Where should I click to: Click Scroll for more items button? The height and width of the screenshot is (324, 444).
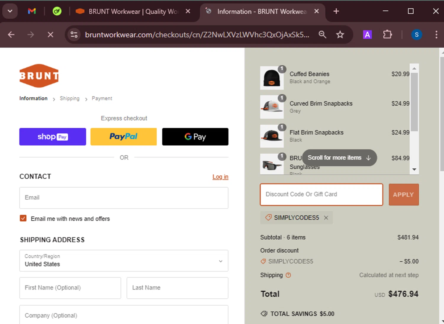340,158
